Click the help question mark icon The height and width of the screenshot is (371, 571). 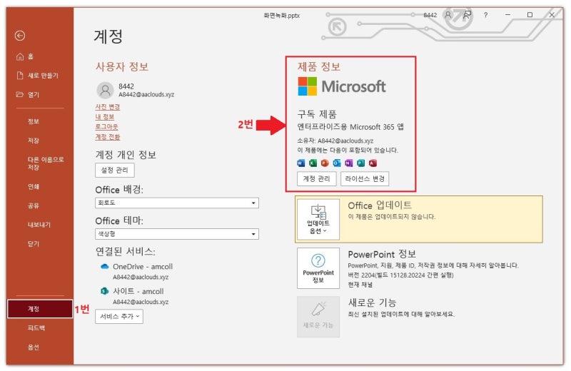[x=485, y=15]
